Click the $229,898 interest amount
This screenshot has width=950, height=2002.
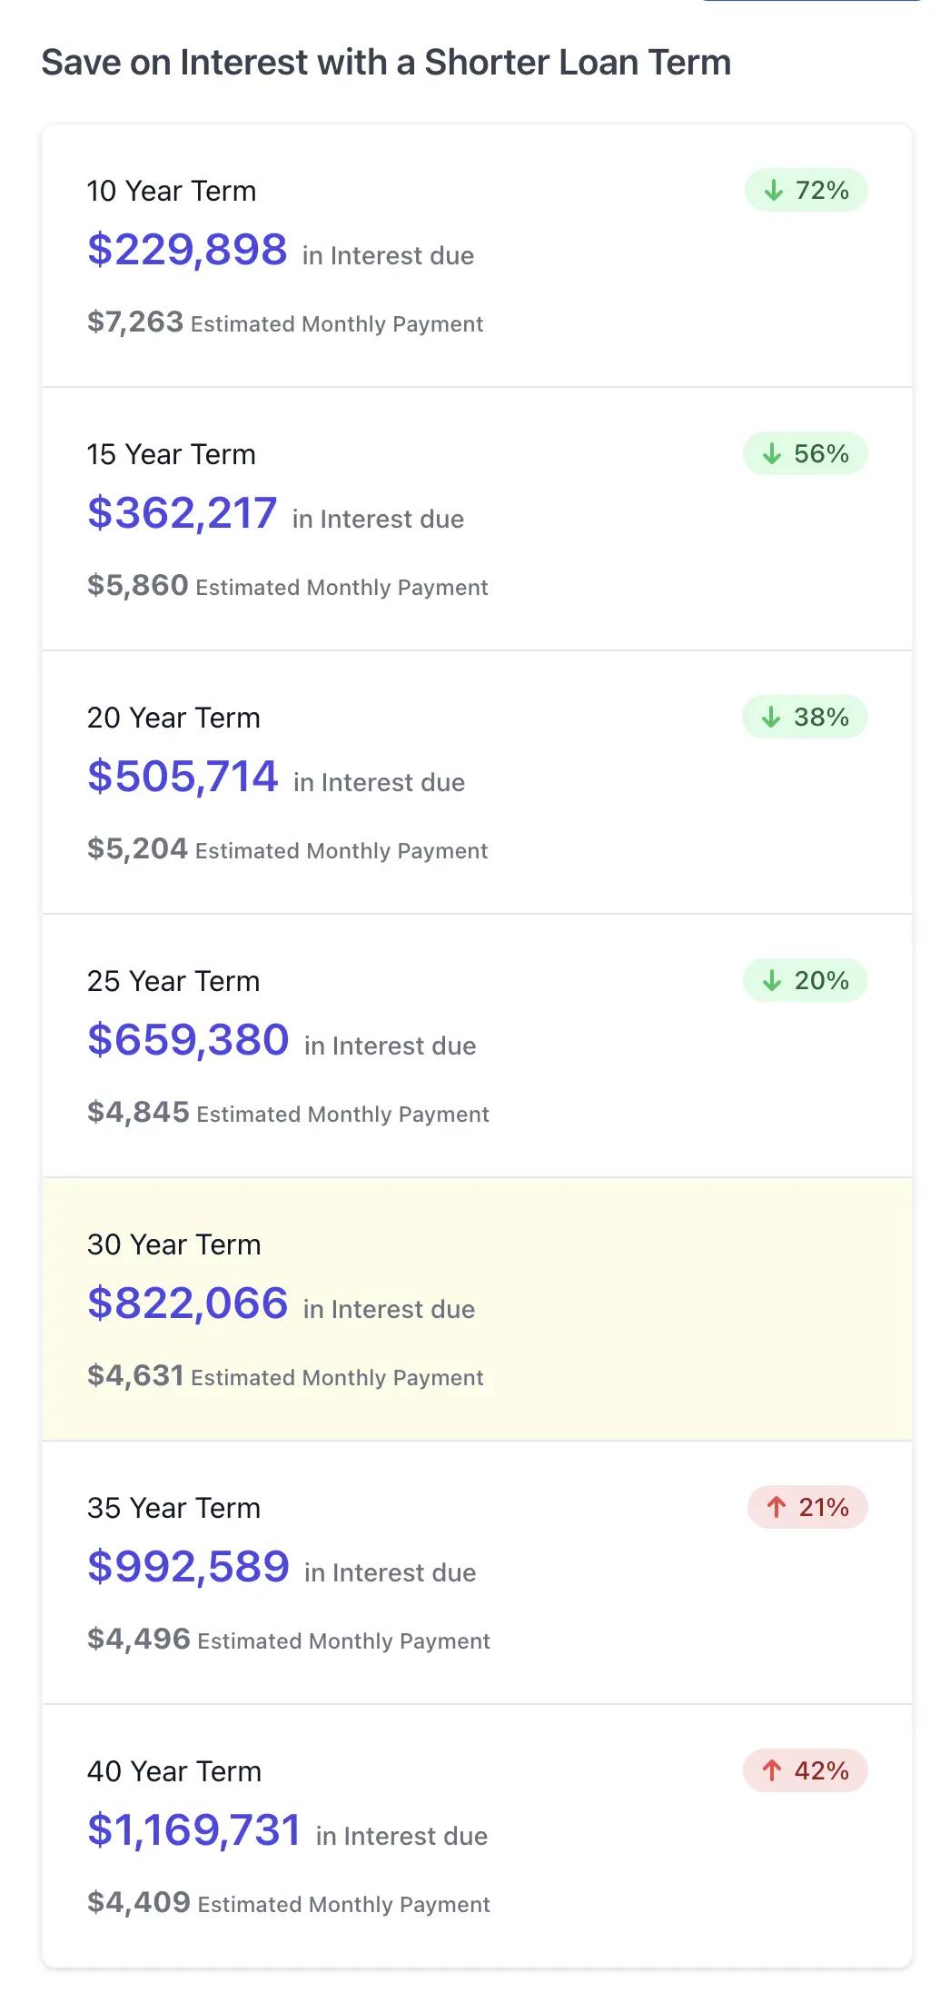point(187,250)
